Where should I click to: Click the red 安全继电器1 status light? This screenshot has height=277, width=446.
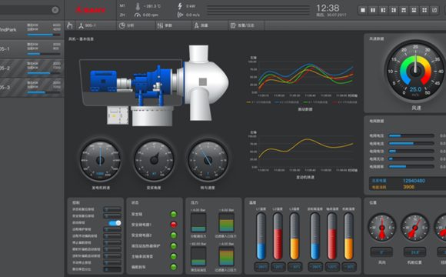[x=173, y=225]
